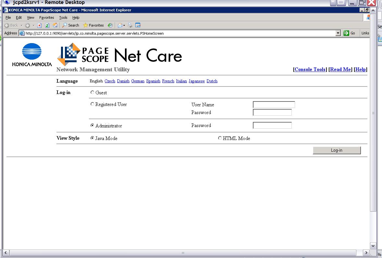The height and width of the screenshot is (258, 382).
Task: Click the Edit page icon in the toolbar
Action: [x=138, y=25]
